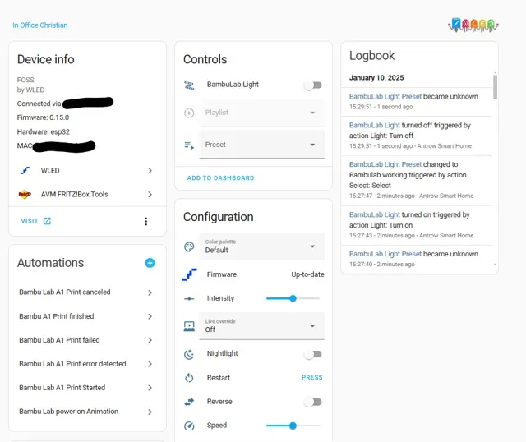The width and height of the screenshot is (526, 442).
Task: Turn on the Reverse switch
Action: click(x=313, y=402)
